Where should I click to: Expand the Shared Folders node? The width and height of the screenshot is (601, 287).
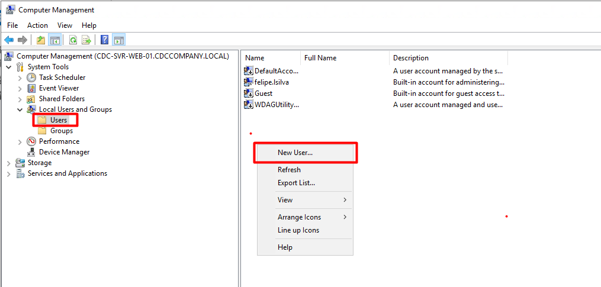click(20, 99)
